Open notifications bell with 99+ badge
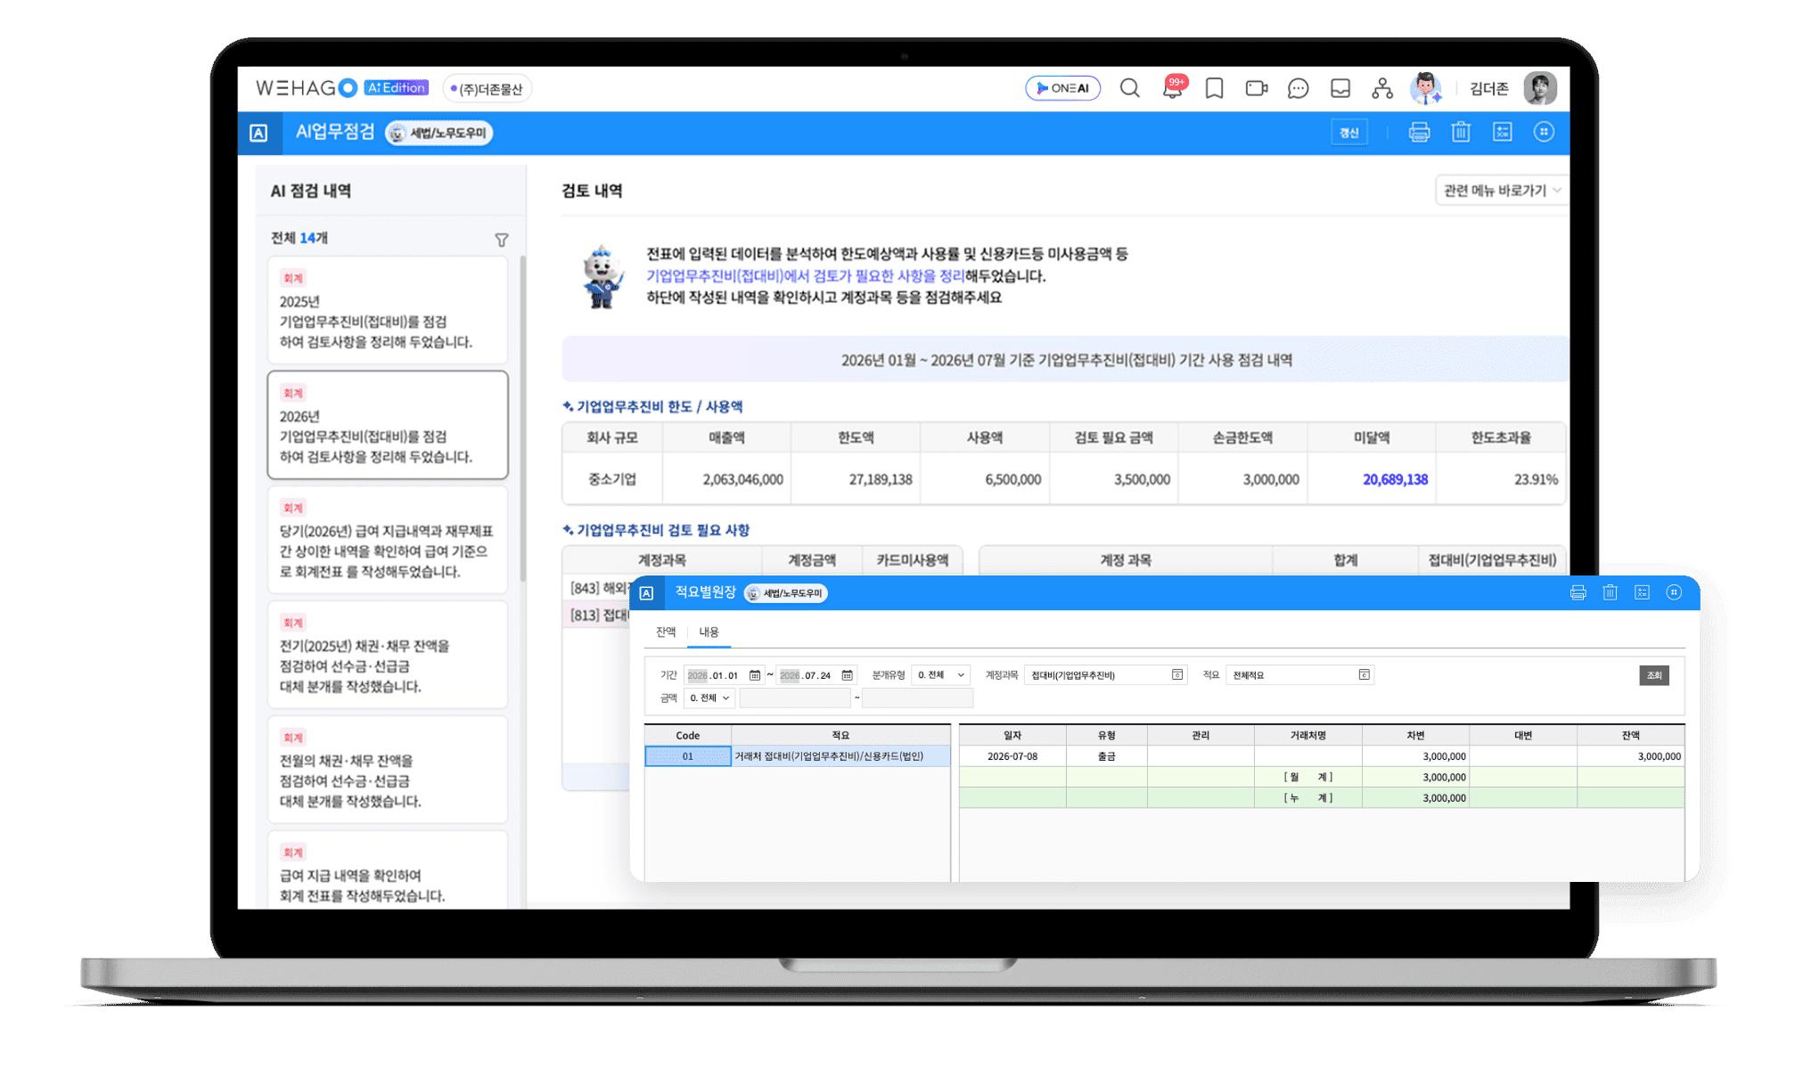 tap(1173, 87)
